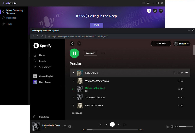Viewport: 195px width, 133px height.
Task: Pause with the large green artist button
Action: [74, 53]
